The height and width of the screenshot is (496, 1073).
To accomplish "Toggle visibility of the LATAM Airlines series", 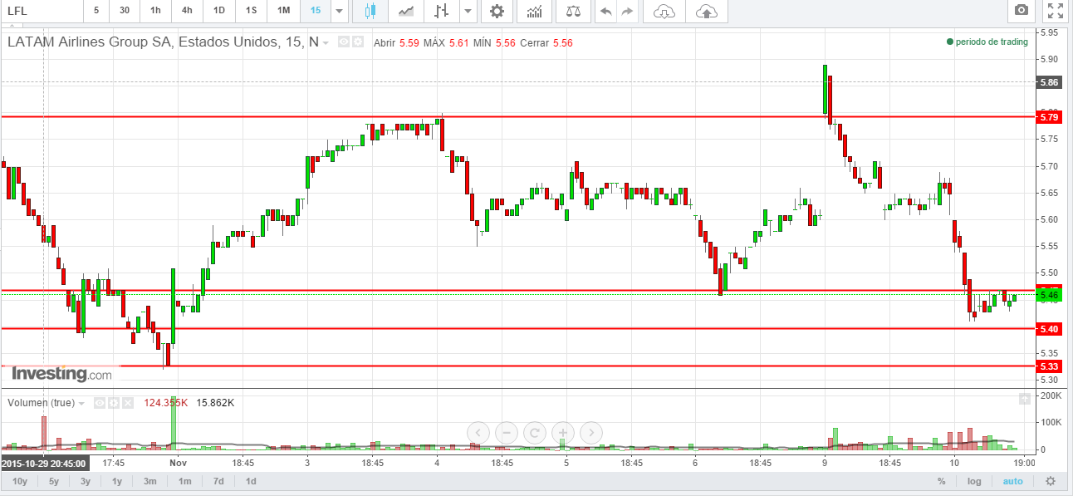I will tap(343, 42).
